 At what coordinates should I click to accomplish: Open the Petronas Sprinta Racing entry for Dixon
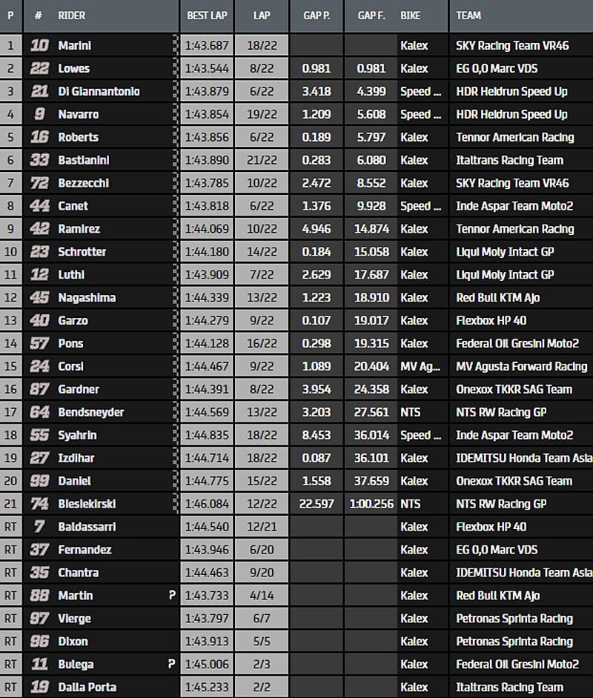click(514, 642)
